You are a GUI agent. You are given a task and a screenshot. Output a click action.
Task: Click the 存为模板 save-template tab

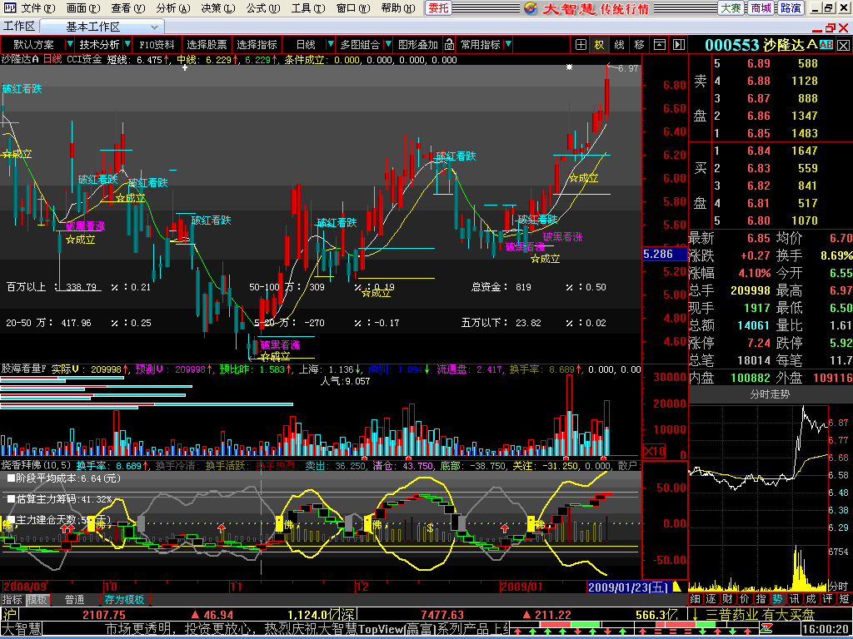tap(124, 599)
